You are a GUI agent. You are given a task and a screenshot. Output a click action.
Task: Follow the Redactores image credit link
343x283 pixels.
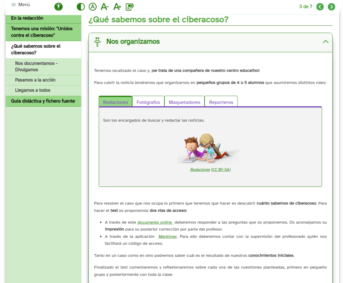200,170
